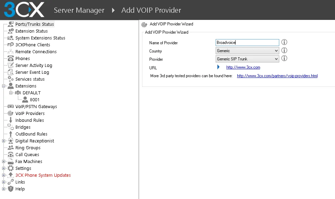Expand the Settings tree node
The height and width of the screenshot is (199, 335).
[x=4, y=168]
